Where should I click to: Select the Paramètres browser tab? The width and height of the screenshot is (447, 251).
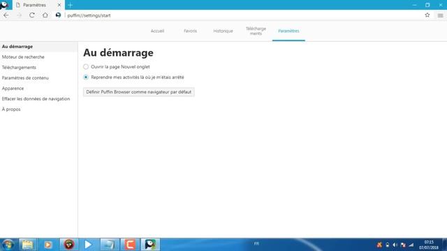tap(38, 5)
